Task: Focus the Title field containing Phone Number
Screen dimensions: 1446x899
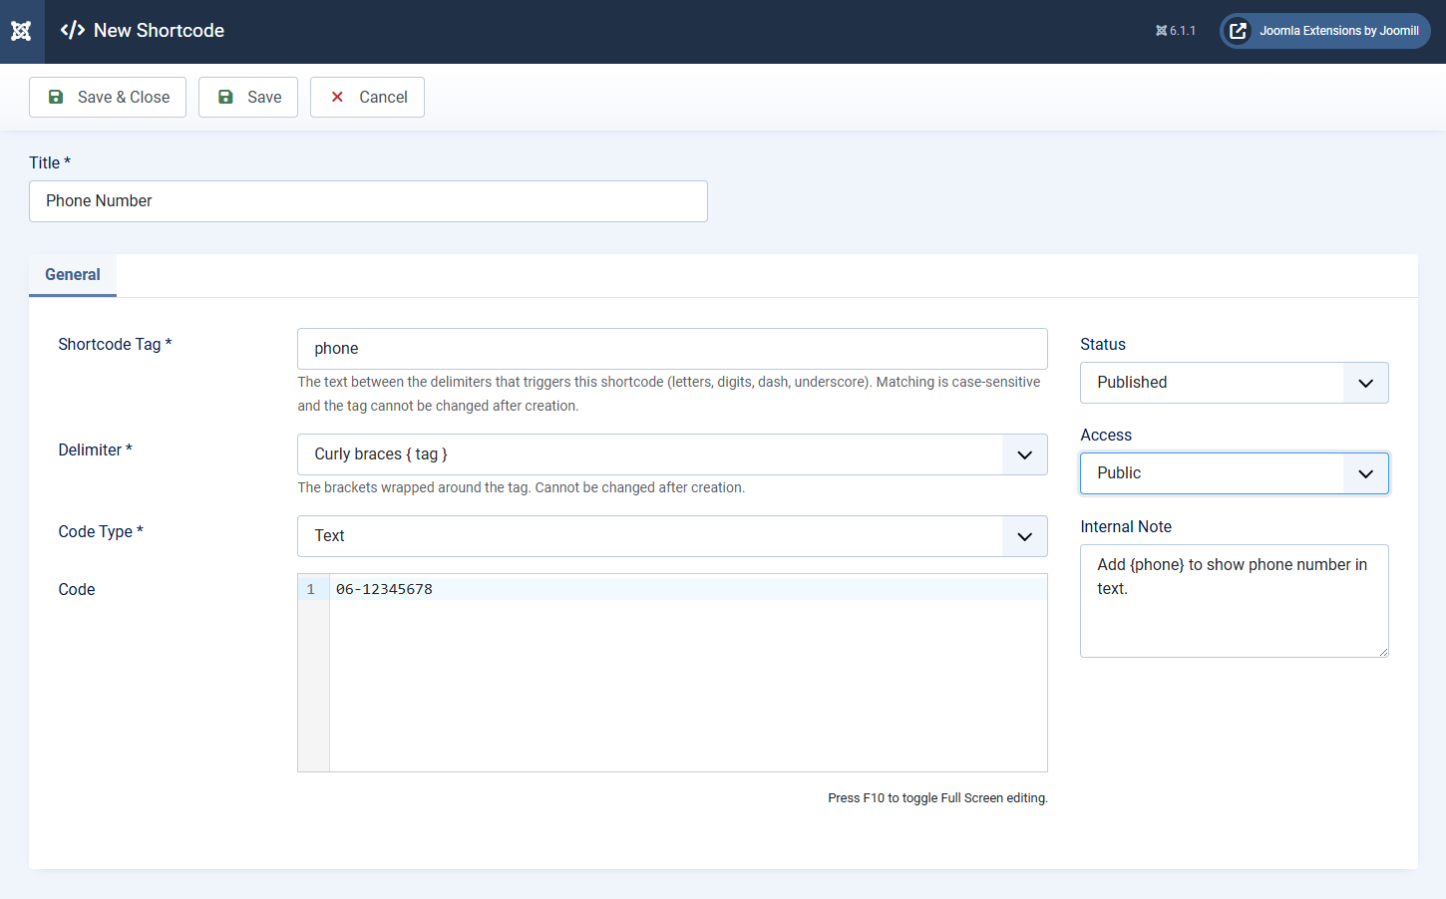Action: click(x=368, y=201)
